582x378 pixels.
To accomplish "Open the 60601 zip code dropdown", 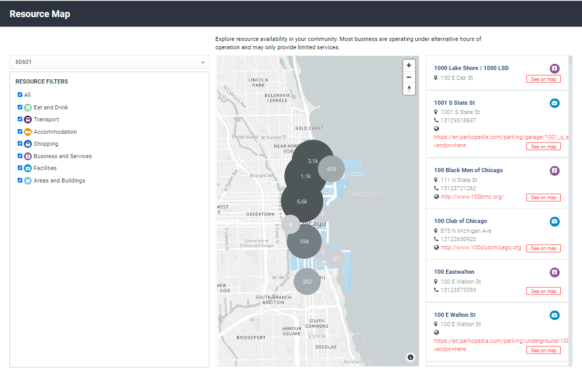I will click(x=109, y=62).
